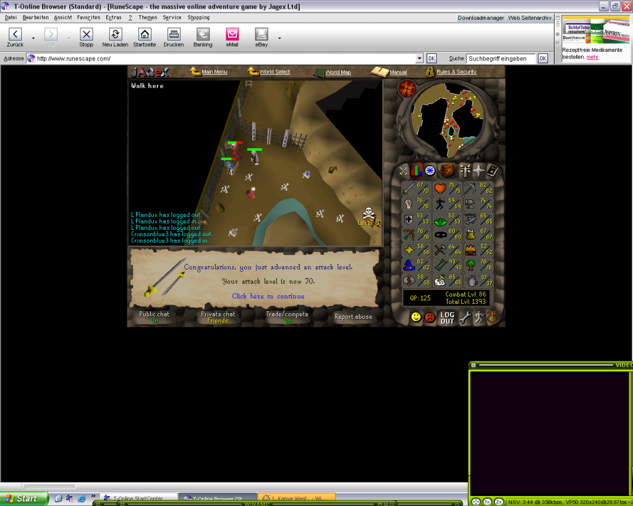Click the Report abuse button
This screenshot has width=633, height=506.
pyautogui.click(x=353, y=317)
